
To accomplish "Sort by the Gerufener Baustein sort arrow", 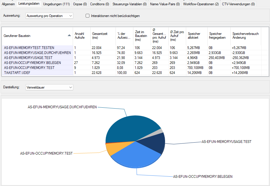I will pyautogui.click(x=69, y=35).
